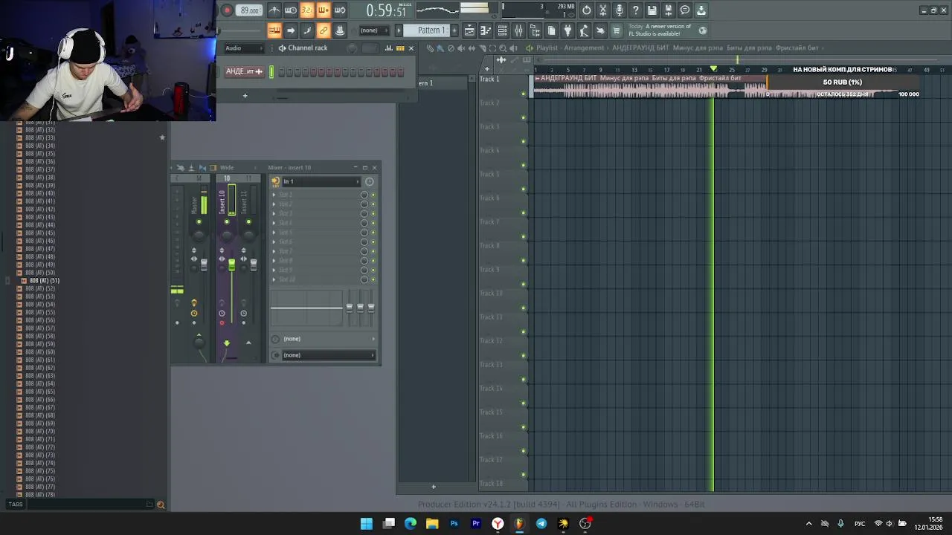Open the Telegram icon in the taskbar
952x535 pixels.
pyautogui.click(x=541, y=524)
